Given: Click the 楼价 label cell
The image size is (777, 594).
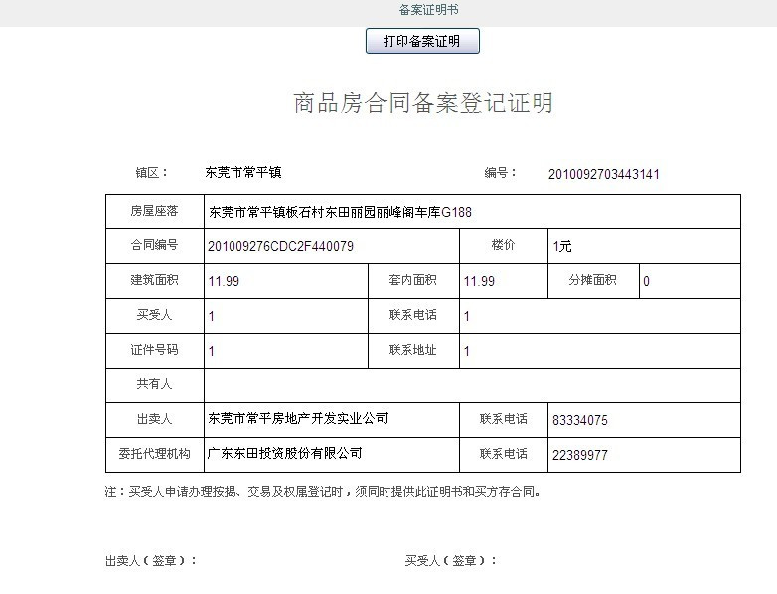Looking at the screenshot, I should point(504,245).
